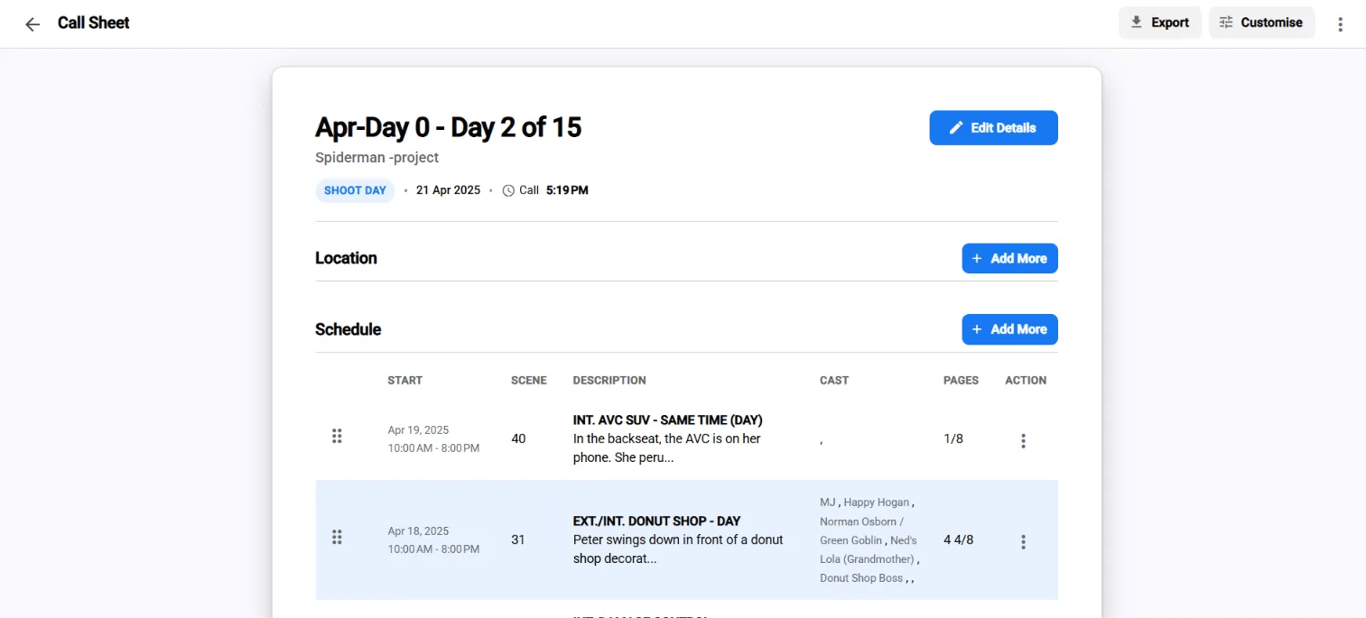Open the three-dot menu beside Customise
This screenshot has width=1366, height=618.
[x=1341, y=24]
